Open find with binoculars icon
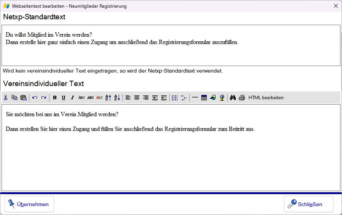This screenshot has height=215, width=342. click(x=233, y=98)
